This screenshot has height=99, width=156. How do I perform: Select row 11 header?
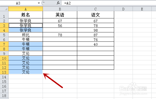point(4,63)
